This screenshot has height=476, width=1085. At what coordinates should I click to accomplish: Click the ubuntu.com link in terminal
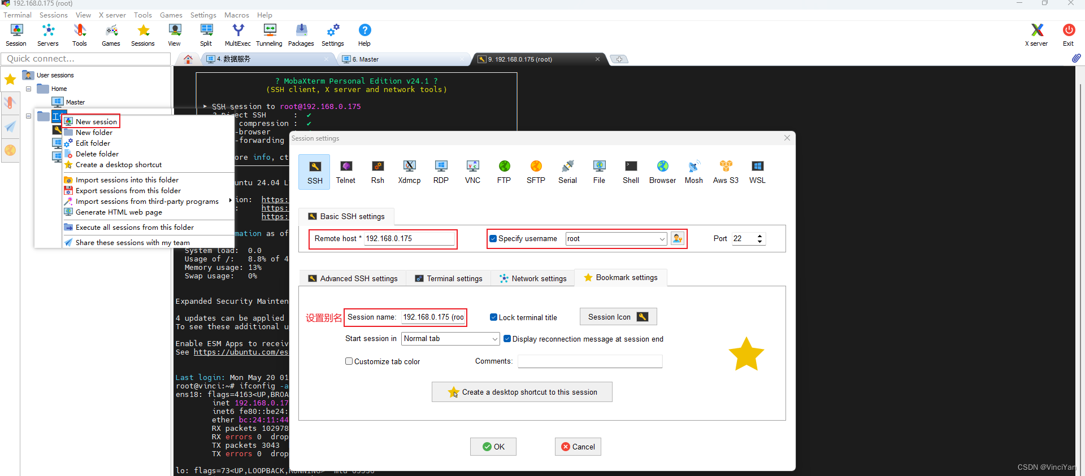[x=241, y=352]
